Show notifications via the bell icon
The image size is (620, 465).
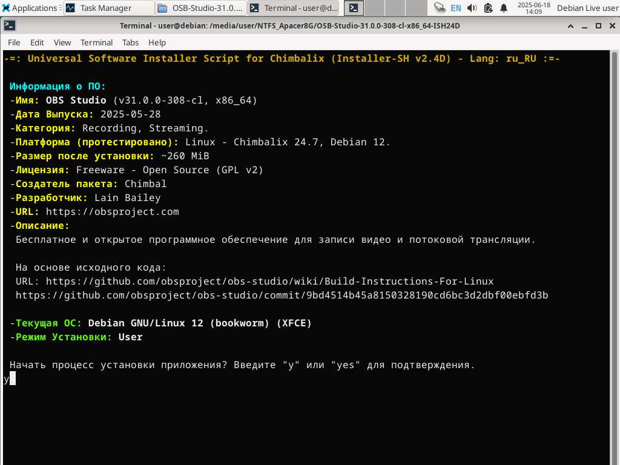coord(504,8)
